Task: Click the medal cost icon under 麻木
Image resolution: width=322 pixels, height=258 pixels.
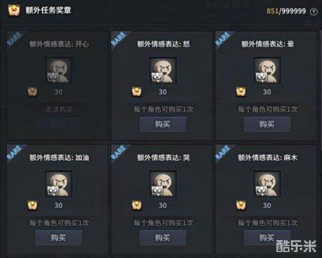Action: point(241,205)
